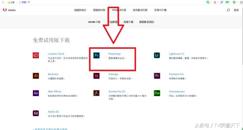Click the 视频制作和编辑 description text

177,78
